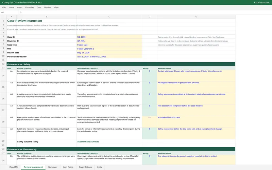The image size is (272, 170).
Task: Select Case ID value MB-1899
Action: click(109, 37)
